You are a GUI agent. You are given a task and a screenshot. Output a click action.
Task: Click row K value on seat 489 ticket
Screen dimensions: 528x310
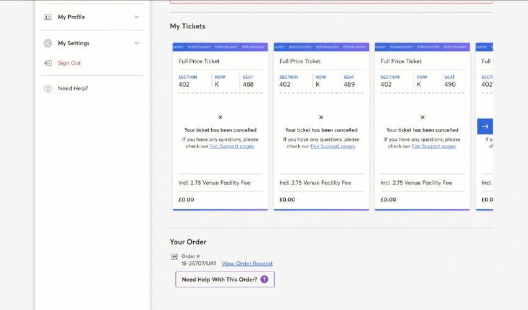point(317,84)
